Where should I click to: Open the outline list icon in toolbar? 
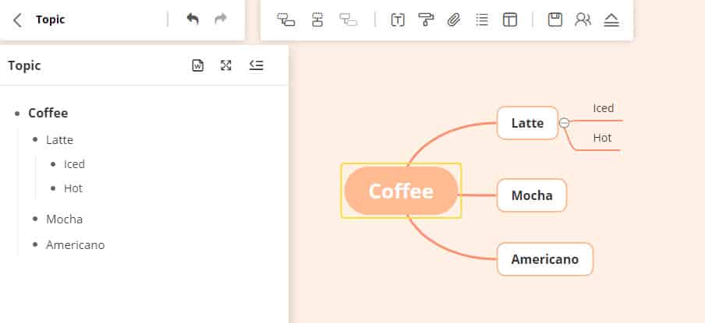coord(482,19)
